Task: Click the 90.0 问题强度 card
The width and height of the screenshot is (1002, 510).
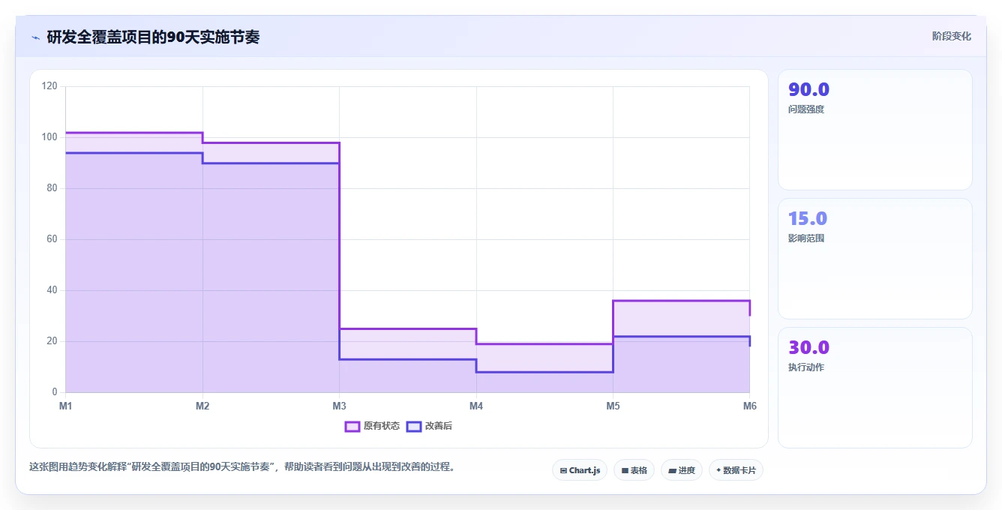Action: pyautogui.click(x=875, y=130)
